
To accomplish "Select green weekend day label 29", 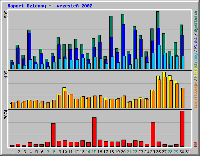I will coord(176,152).
